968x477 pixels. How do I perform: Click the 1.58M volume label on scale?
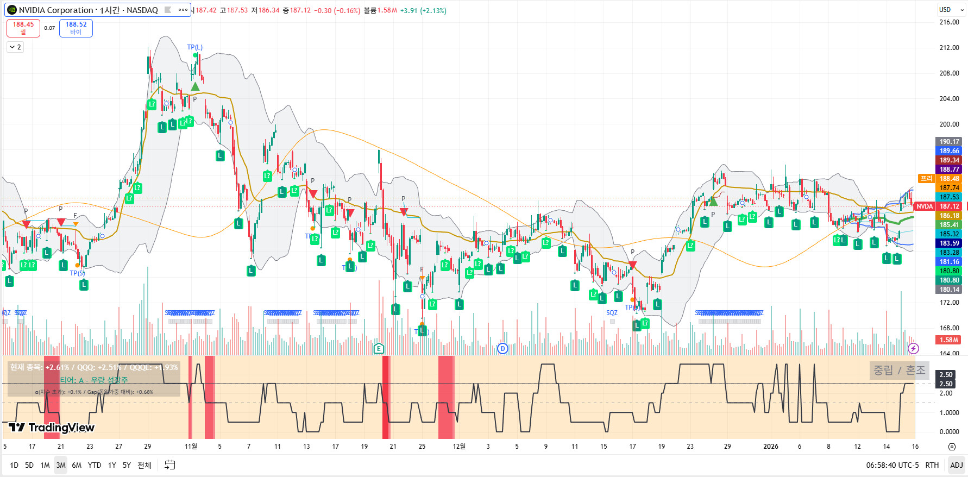tap(949, 340)
